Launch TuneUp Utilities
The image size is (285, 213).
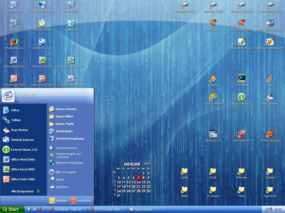[x=213, y=99]
